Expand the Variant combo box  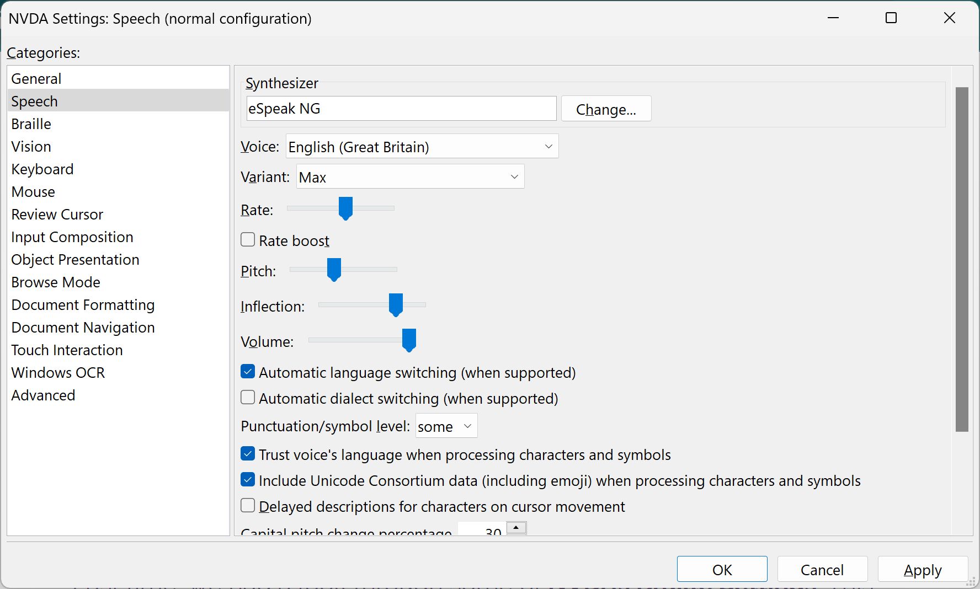coord(410,177)
